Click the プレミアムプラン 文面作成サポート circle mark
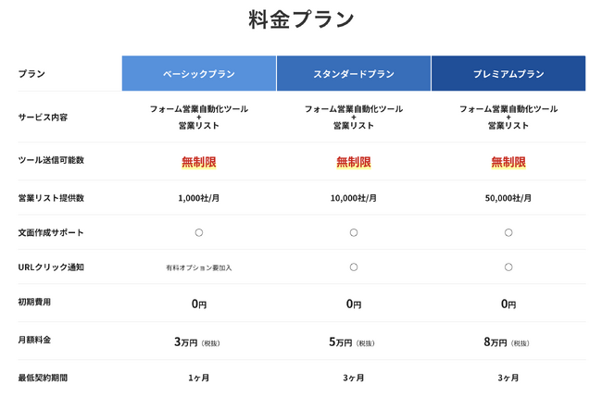The image size is (602, 397). pos(508,232)
